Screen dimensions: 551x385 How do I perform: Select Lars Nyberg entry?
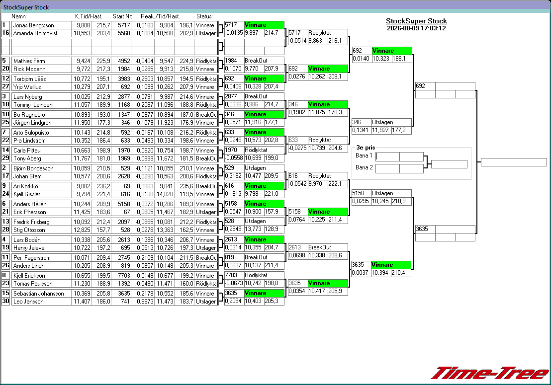coord(41,97)
